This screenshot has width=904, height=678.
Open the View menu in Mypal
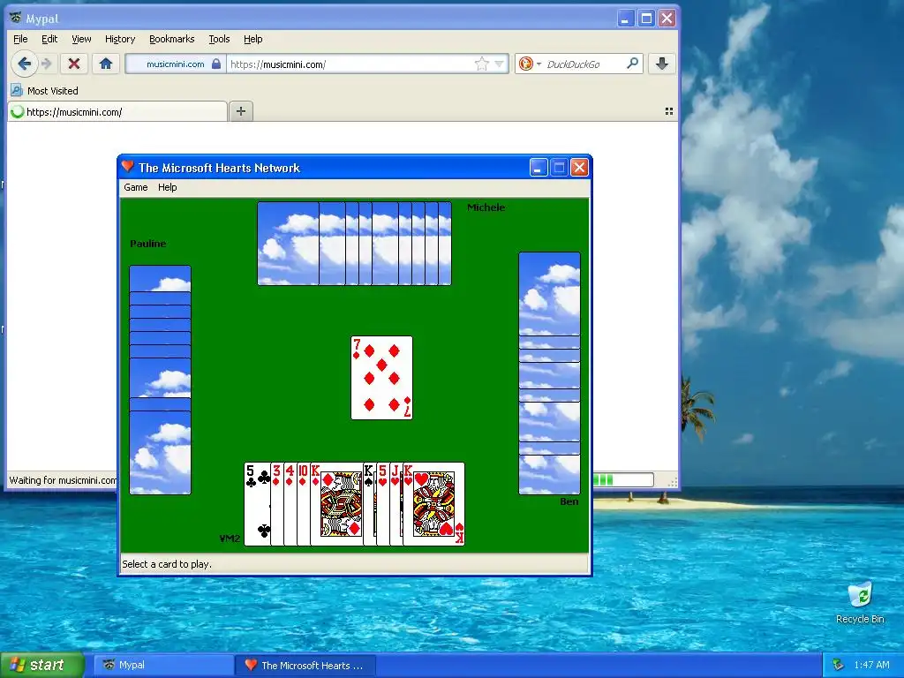81,39
